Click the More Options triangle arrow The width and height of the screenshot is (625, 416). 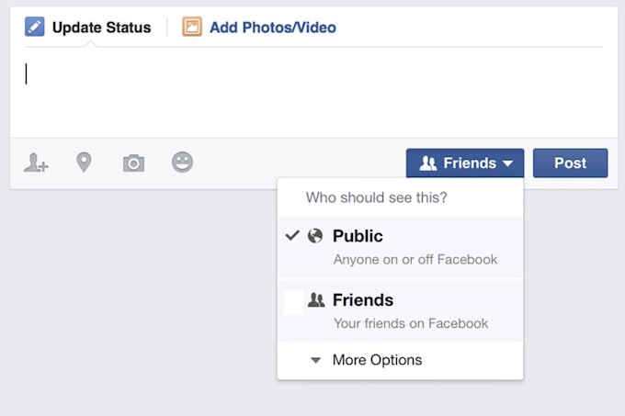pos(315,361)
